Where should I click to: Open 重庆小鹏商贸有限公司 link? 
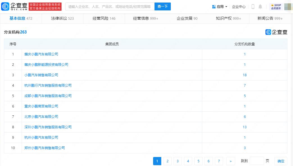click(41, 106)
